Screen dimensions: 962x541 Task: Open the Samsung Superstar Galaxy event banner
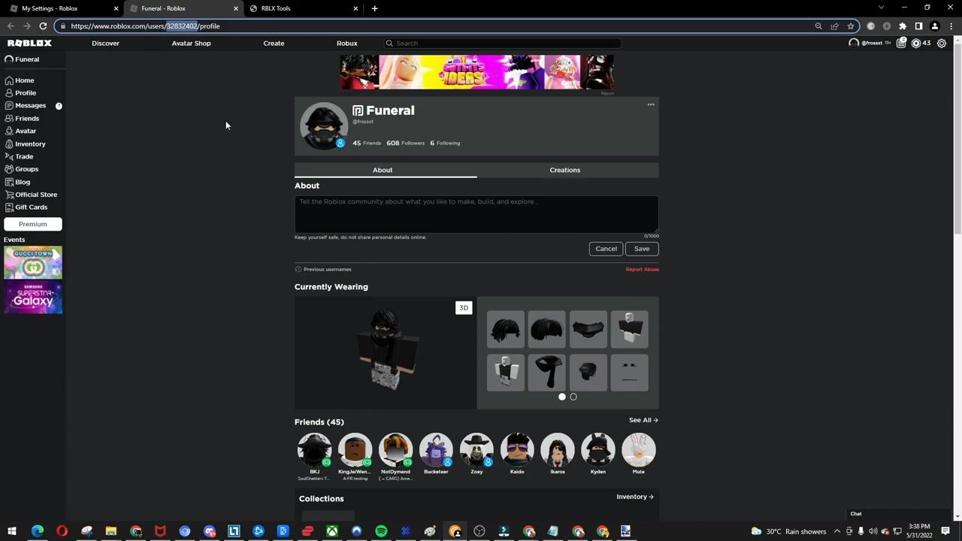point(33,298)
